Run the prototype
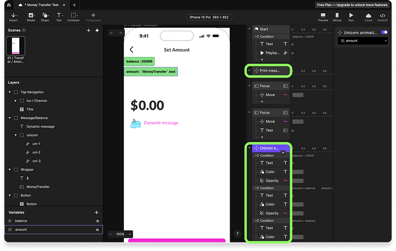This screenshot has width=396, height=251. pyautogui.click(x=351, y=17)
